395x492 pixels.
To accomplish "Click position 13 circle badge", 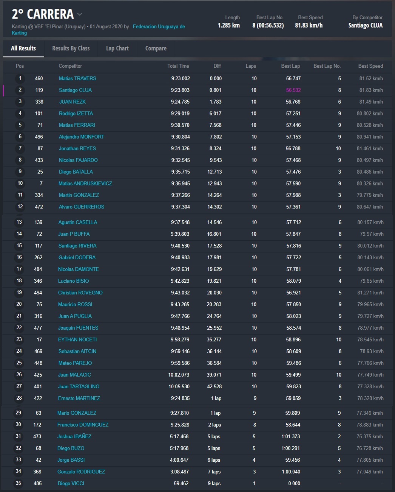I will tap(19, 222).
